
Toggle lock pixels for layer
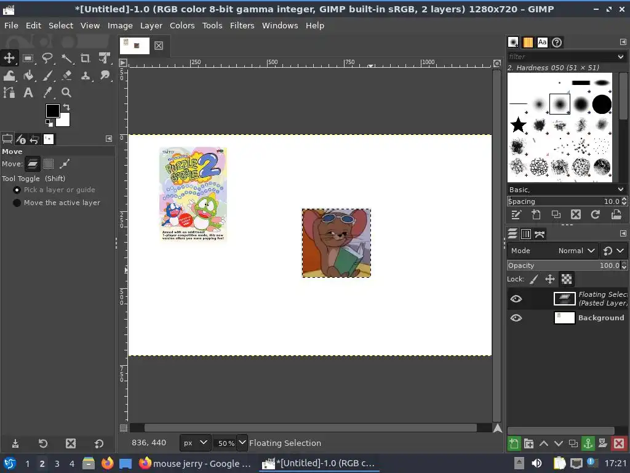[534, 279]
